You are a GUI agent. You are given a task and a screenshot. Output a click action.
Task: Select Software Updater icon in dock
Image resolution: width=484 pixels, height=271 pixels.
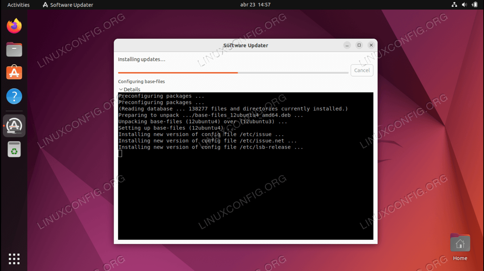tap(14, 126)
